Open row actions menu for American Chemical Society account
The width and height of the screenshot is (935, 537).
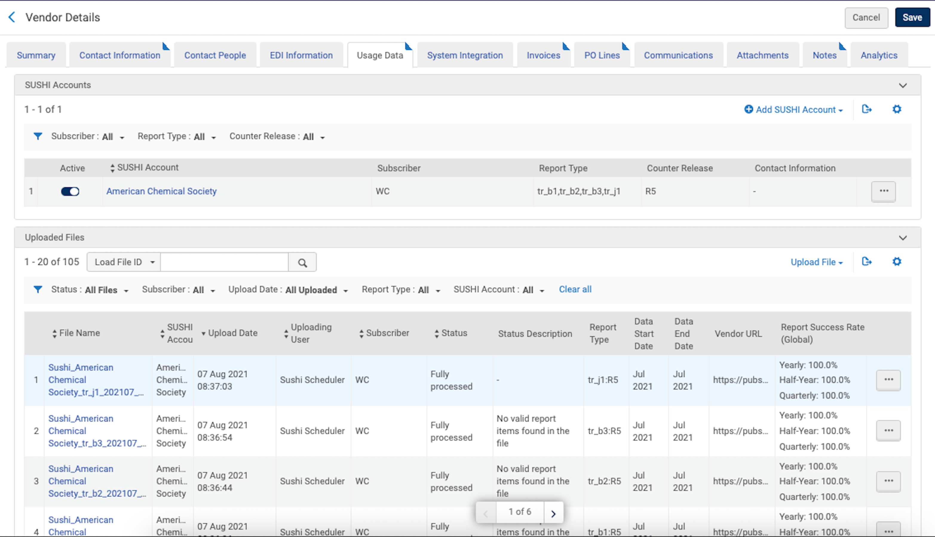coord(883,191)
